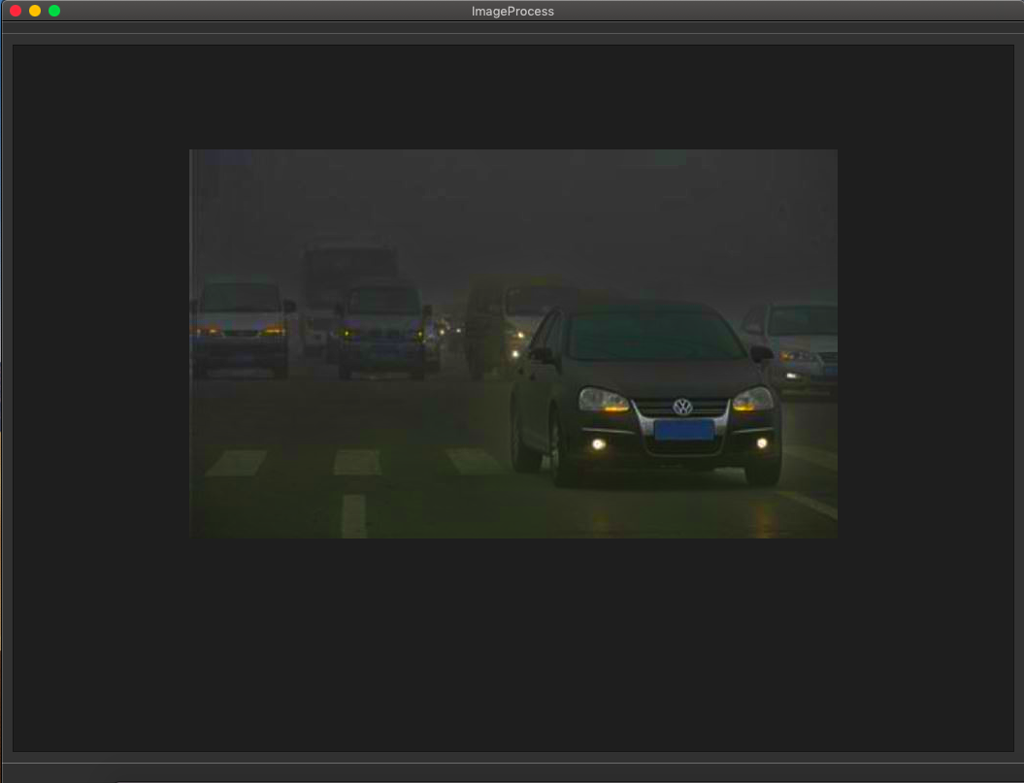This screenshot has width=1024, height=783.
Task: Maximize the ImageProcess window with the green button
Action: click(54, 11)
